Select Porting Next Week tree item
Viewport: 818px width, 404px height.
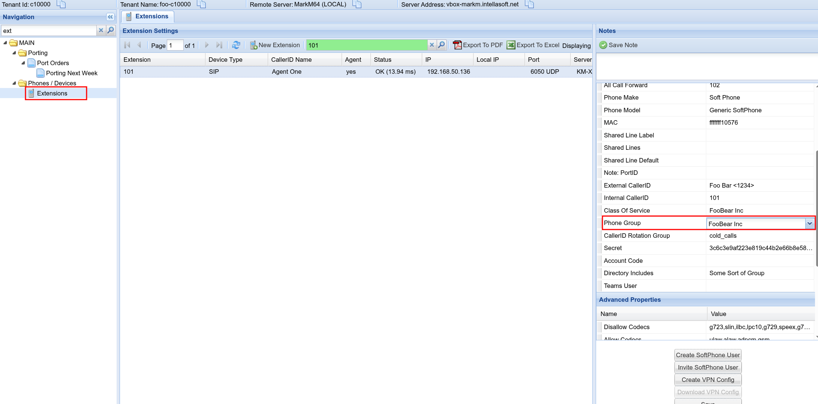[71, 73]
